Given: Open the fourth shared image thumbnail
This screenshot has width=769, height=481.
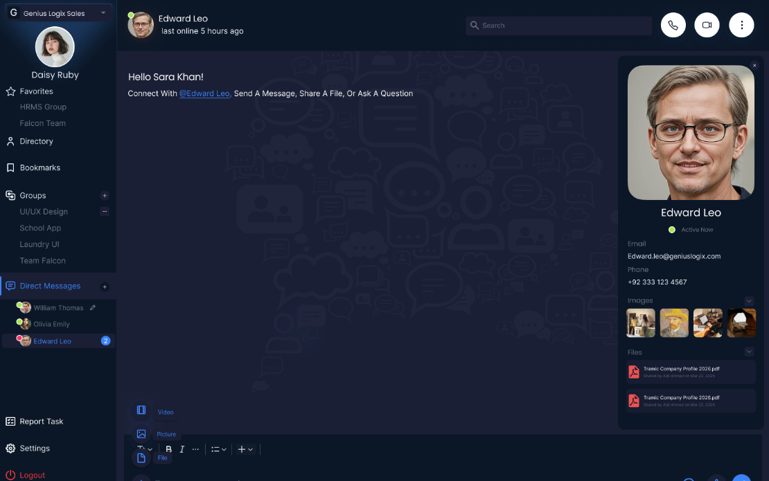Looking at the screenshot, I should coord(741,323).
